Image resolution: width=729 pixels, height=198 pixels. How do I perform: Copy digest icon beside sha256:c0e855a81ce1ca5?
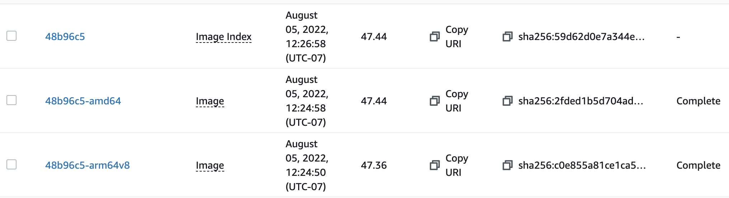pos(507,165)
